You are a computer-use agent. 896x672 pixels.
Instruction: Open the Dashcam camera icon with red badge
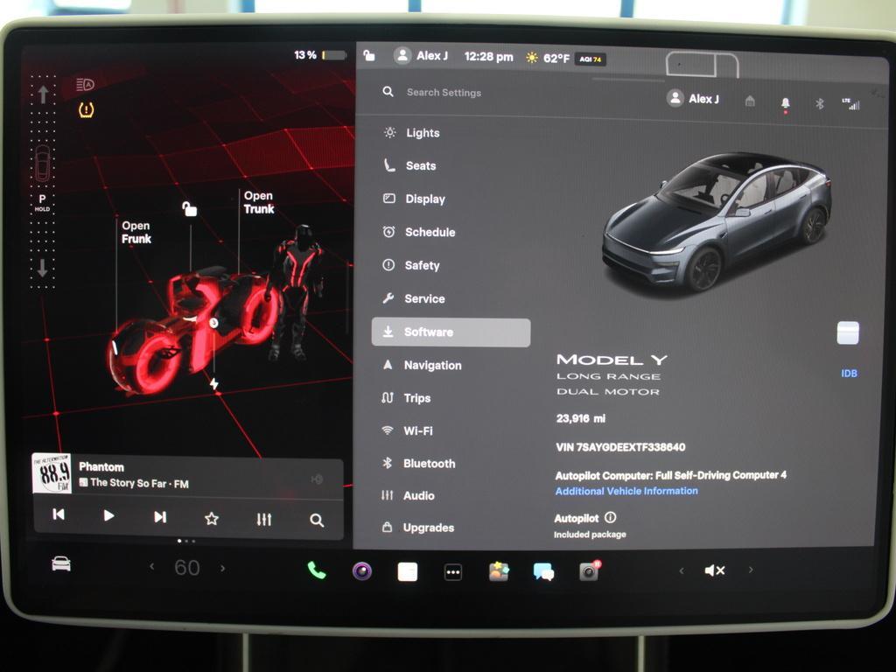pyautogui.click(x=591, y=570)
